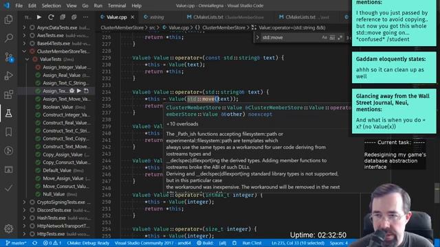Screen dimensions: 440x247
Task: Open the Run and Debug view
Action: (8, 75)
